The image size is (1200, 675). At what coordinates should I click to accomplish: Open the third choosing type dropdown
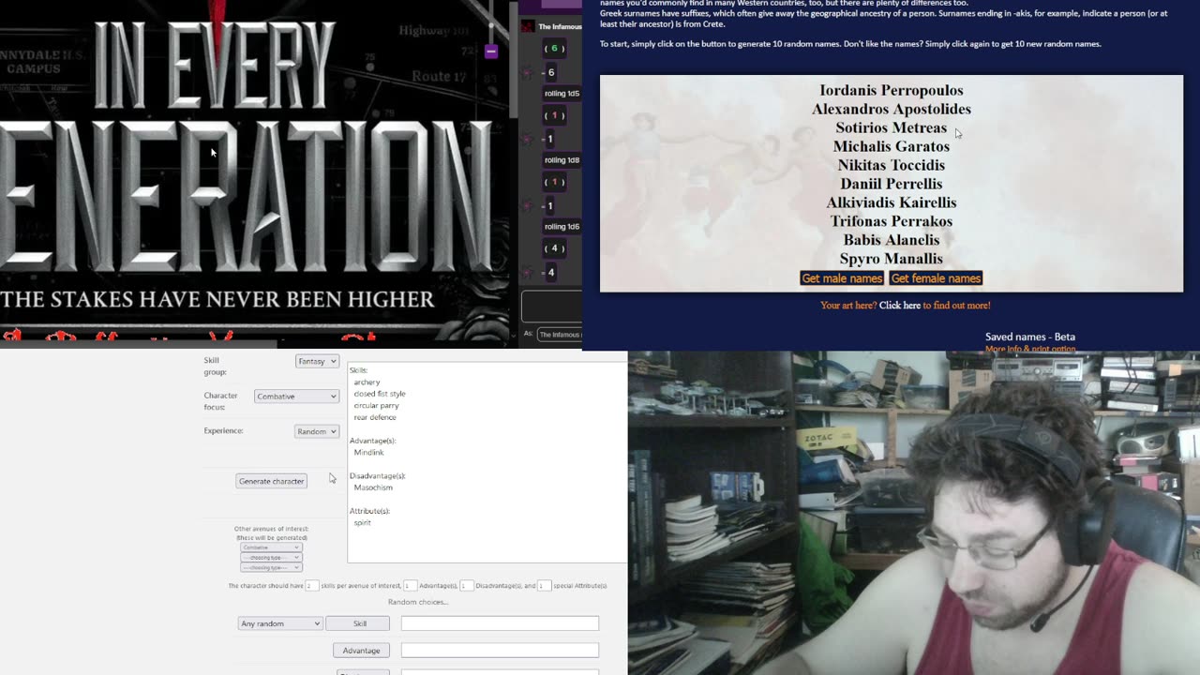271,568
